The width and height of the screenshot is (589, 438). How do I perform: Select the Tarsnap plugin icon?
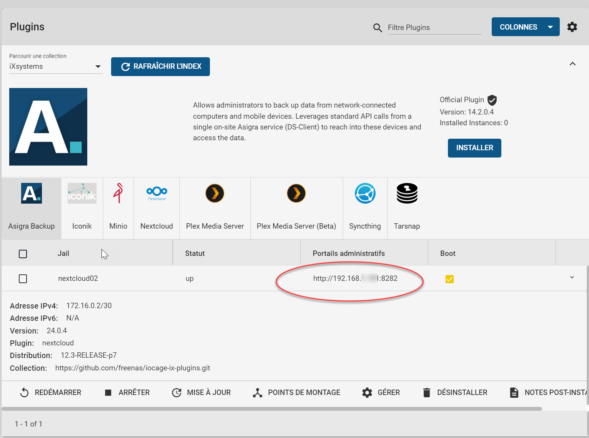(x=407, y=193)
